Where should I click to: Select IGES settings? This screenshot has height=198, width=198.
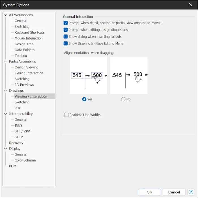(18, 125)
